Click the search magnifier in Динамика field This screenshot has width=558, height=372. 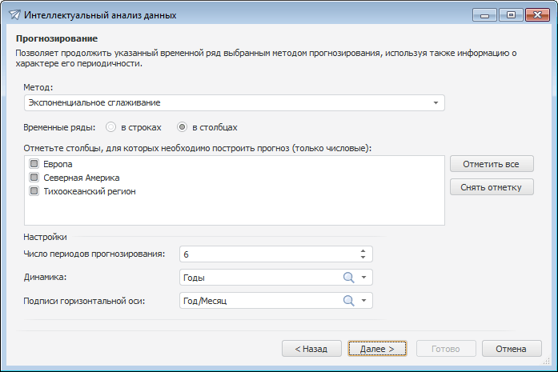(x=348, y=278)
